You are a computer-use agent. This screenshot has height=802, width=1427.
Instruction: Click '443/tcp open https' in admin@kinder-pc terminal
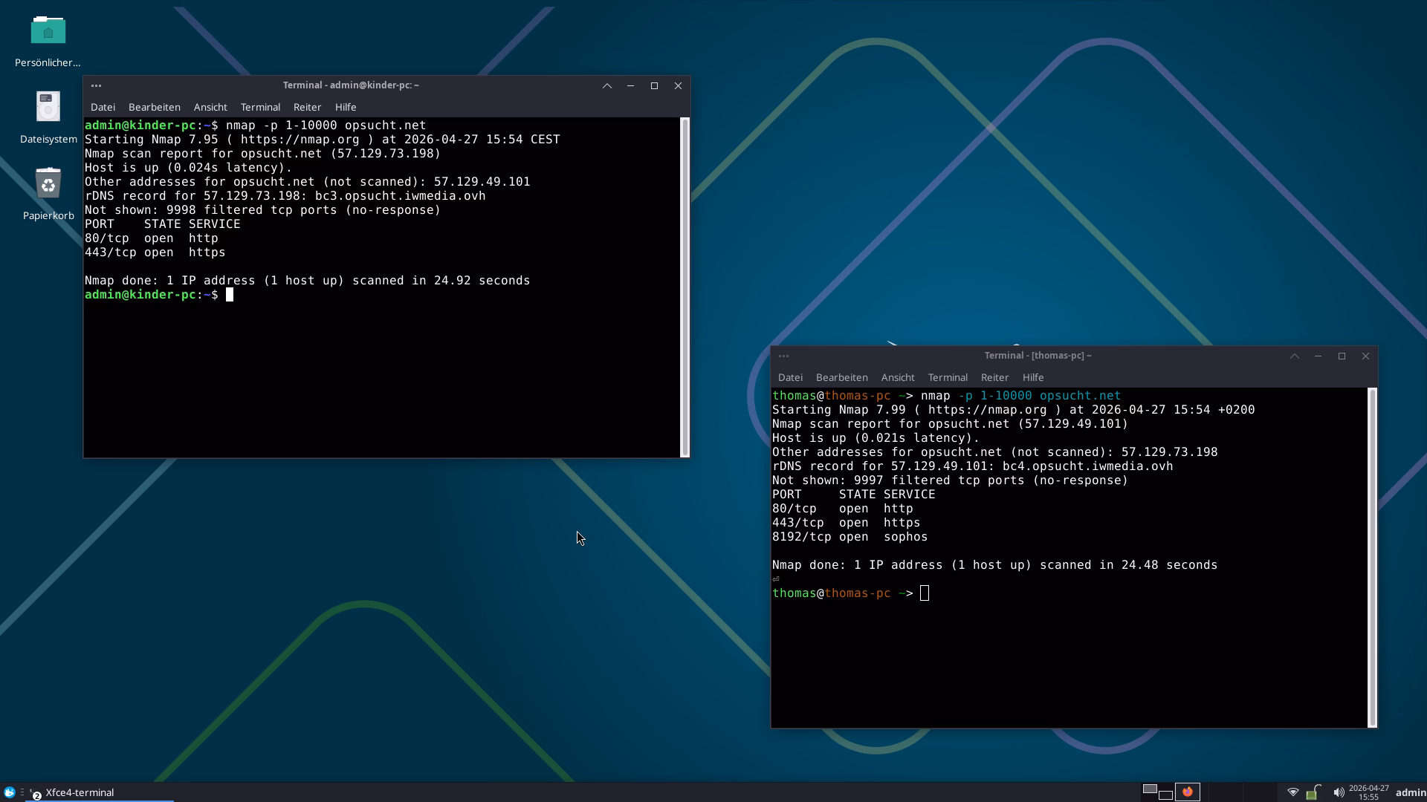155,252
